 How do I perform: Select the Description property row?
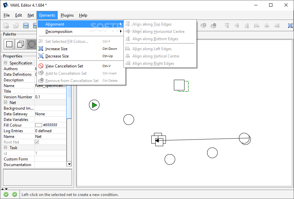click(x=35, y=80)
